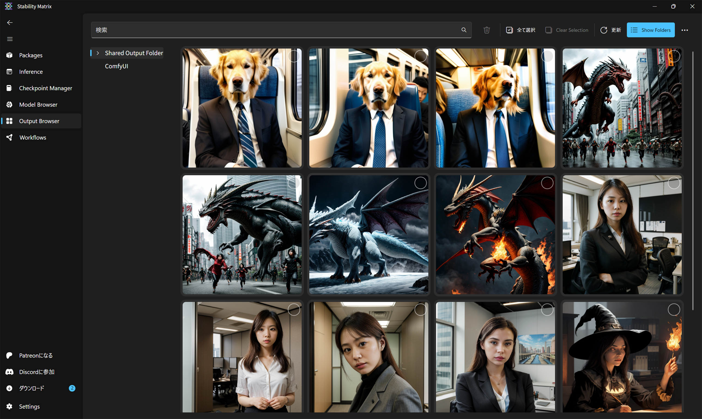Collapse the sidebar with the hamburger icon
The width and height of the screenshot is (702, 419).
pyautogui.click(x=10, y=39)
